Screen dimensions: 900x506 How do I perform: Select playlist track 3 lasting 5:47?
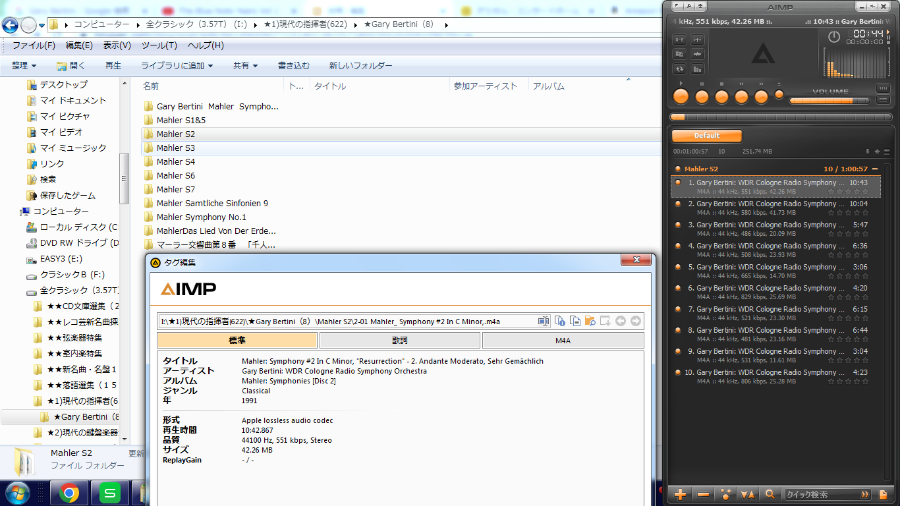[776, 229]
